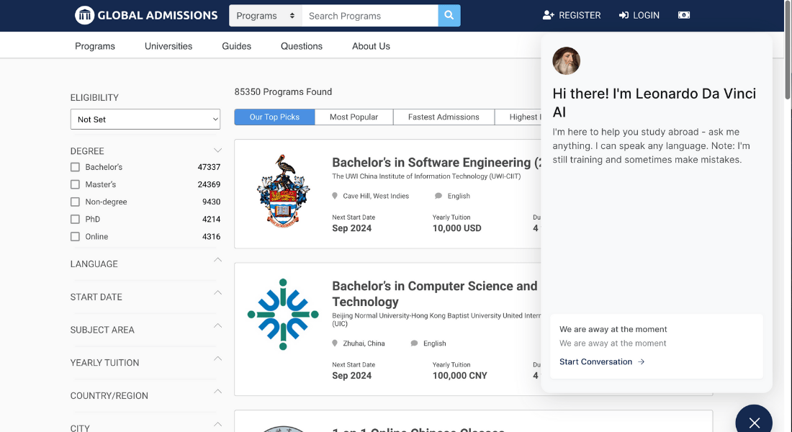Click the Master's count 24369
This screenshot has height=432, width=792.
pyautogui.click(x=209, y=184)
